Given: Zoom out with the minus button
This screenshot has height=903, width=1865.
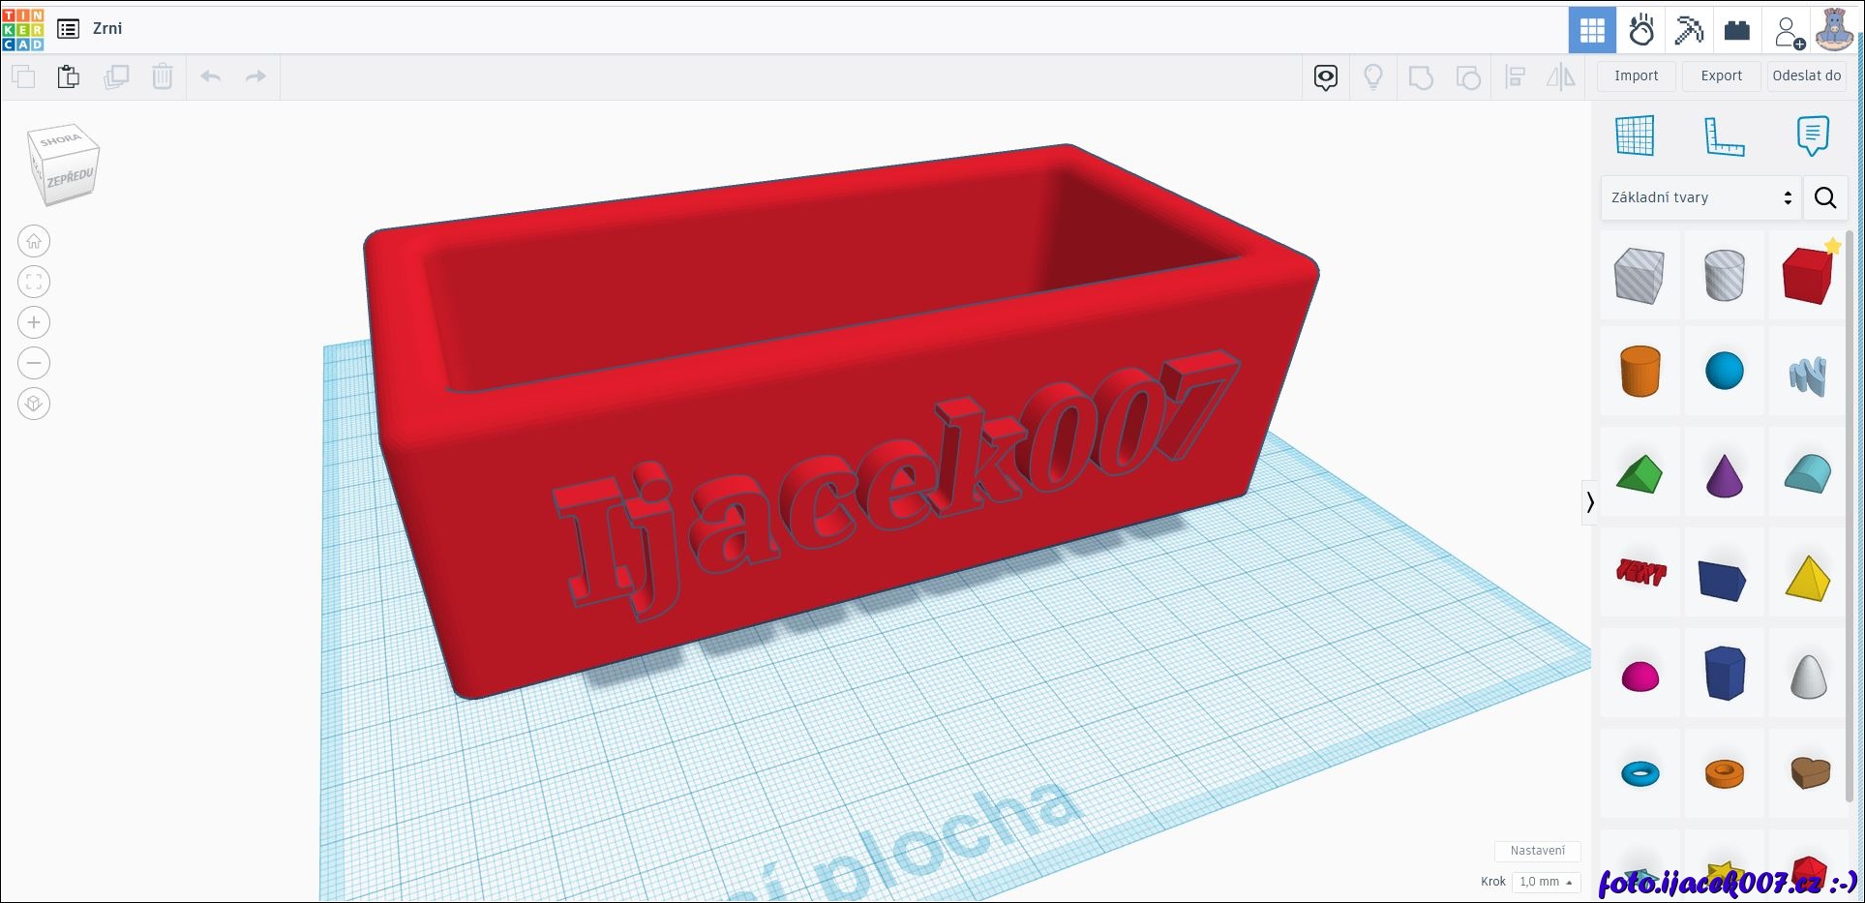Looking at the screenshot, I should 34,363.
